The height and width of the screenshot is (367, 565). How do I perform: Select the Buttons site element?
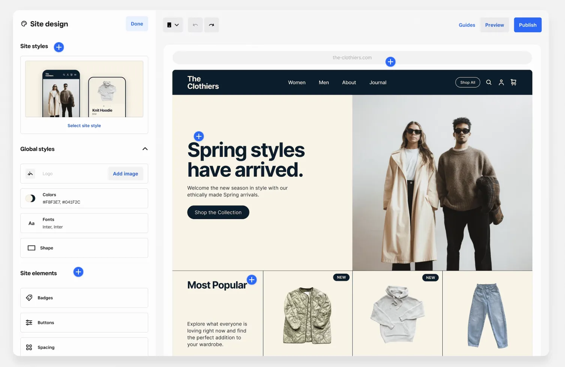84,322
